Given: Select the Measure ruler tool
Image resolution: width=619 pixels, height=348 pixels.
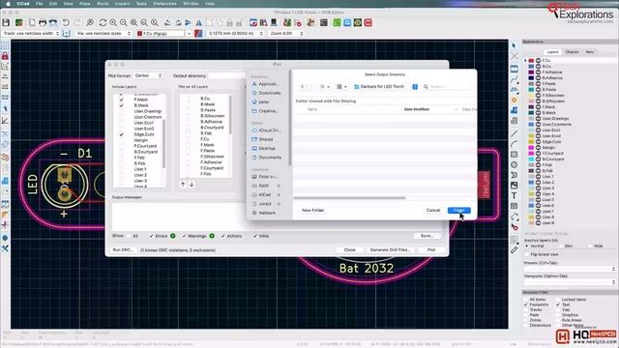Looking at the screenshot, I should [x=514, y=249].
